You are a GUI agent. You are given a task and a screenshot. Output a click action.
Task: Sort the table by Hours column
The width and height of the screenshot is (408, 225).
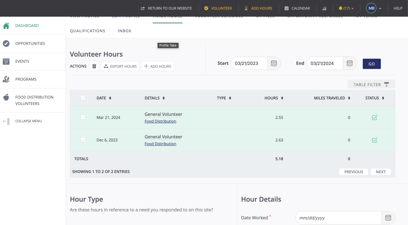[x=273, y=98]
